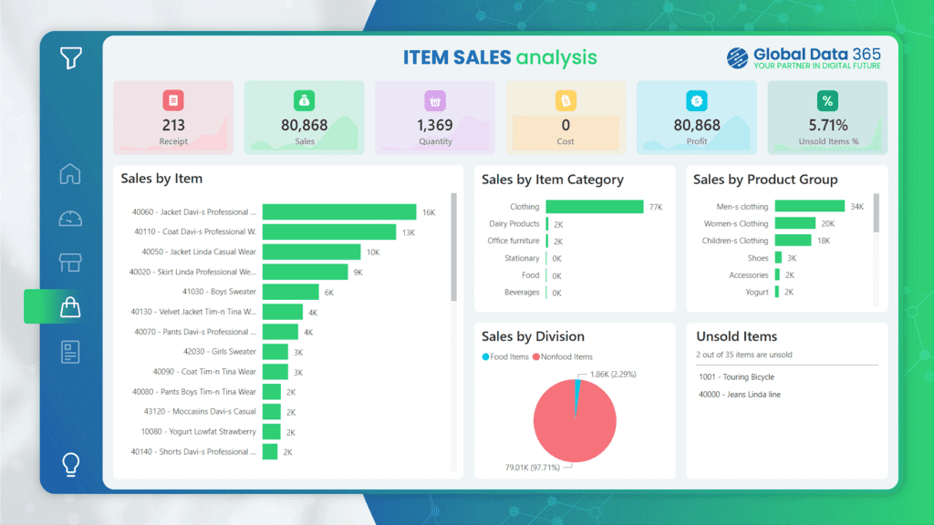Click the gift icon on the Quantity card
The image size is (934, 525).
(x=434, y=101)
